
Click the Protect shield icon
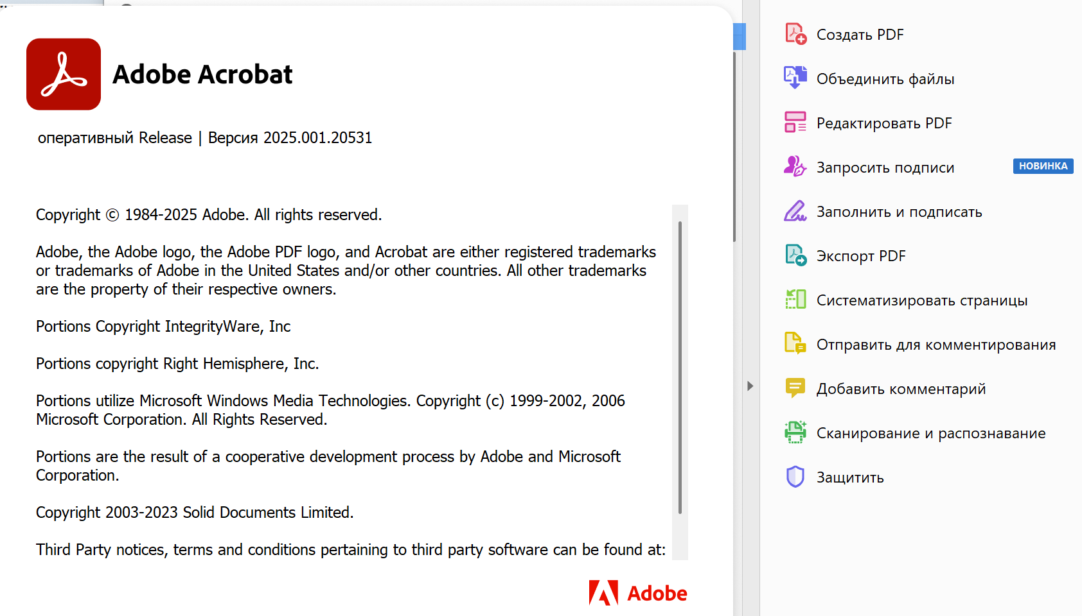click(x=795, y=477)
